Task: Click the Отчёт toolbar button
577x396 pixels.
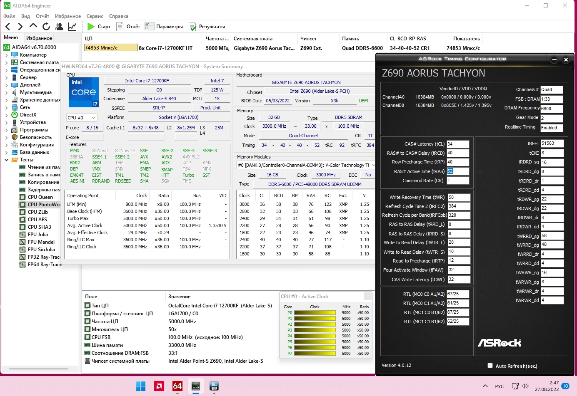Action: pos(128,27)
